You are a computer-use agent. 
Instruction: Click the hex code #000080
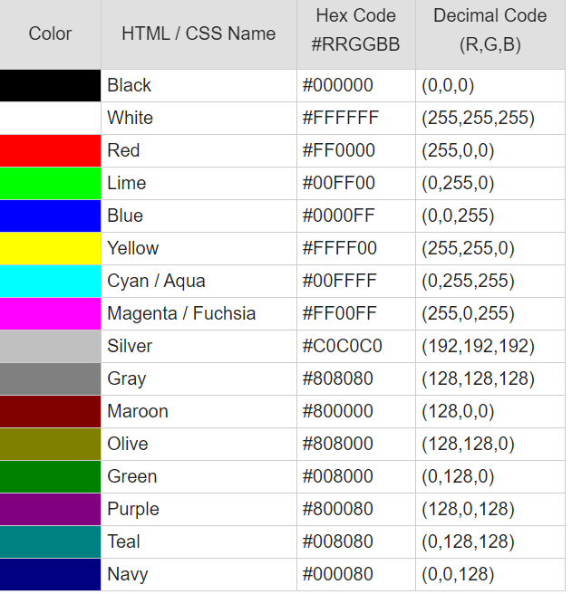click(338, 574)
